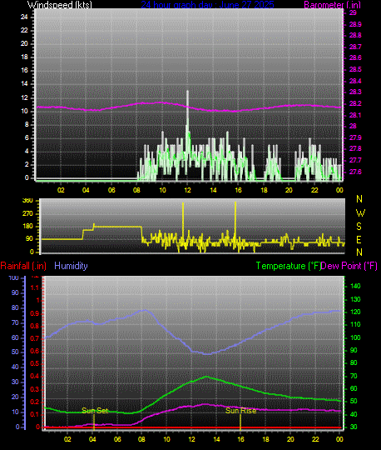This screenshot has width=381, height=450.
Task: Click the Humidity legend label
Action: click(71, 266)
